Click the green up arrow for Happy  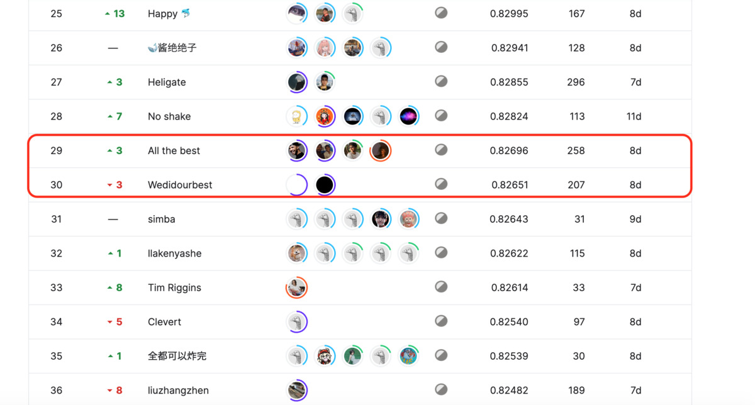[108, 14]
